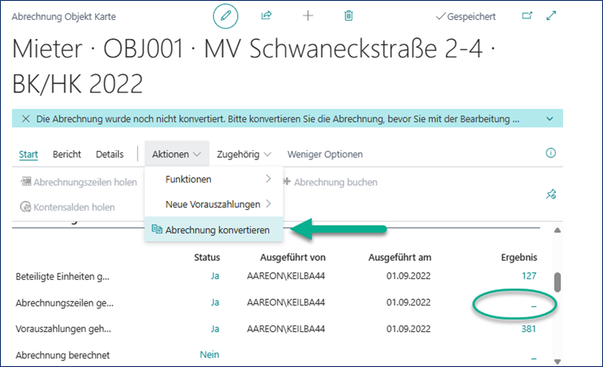
Task: Click the Abrechnungszeilen ge... row label
Action: coord(64,303)
